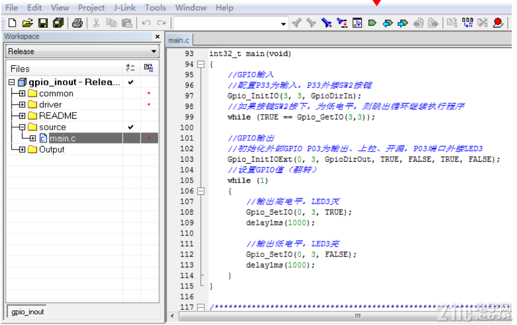Click the horizontal scrollbar left arrow
517x325 pixels.
[x=172, y=316]
